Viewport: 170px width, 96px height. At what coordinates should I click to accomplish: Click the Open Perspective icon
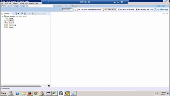click(75, 10)
